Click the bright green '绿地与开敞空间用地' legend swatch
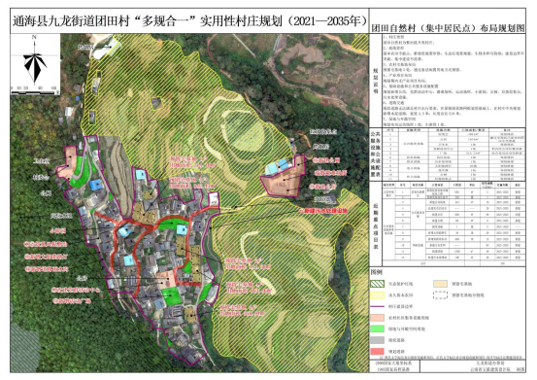The height and width of the screenshot is (380, 537). (377, 328)
